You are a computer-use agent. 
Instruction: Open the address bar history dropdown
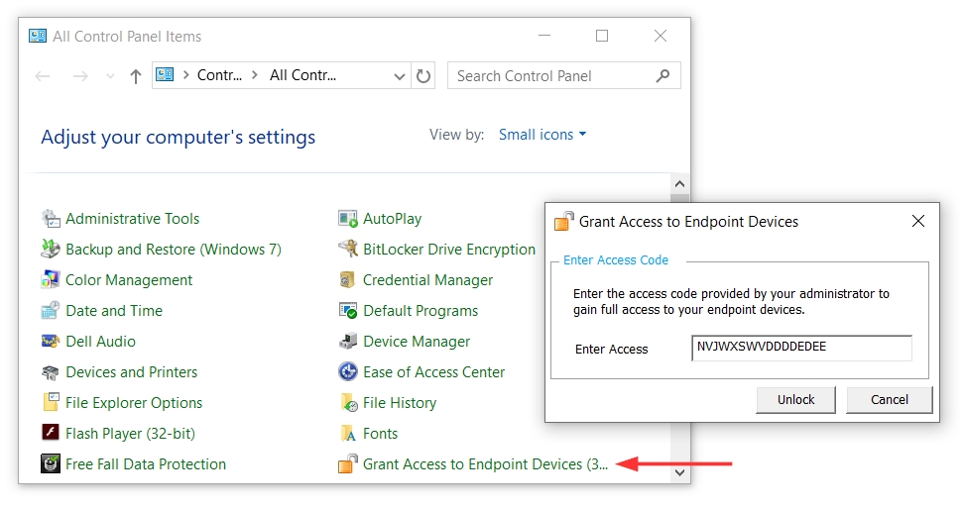coord(400,76)
